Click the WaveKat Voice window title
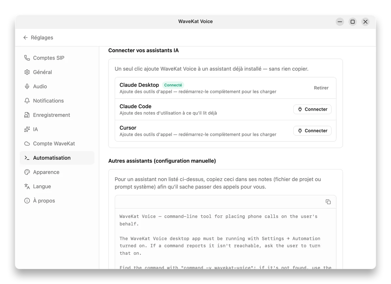The height and width of the screenshot is (284, 391). [x=195, y=21]
